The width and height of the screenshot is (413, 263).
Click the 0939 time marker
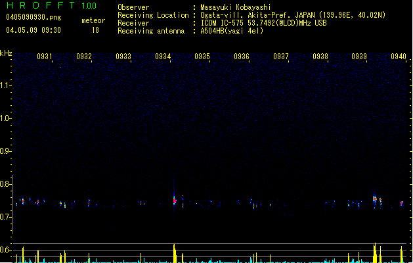click(359, 56)
